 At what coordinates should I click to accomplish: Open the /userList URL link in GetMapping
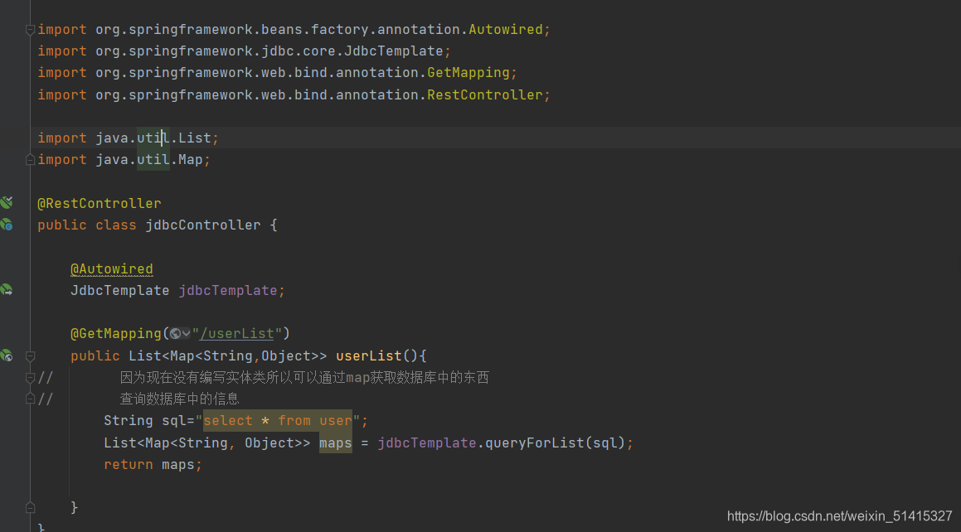click(236, 334)
